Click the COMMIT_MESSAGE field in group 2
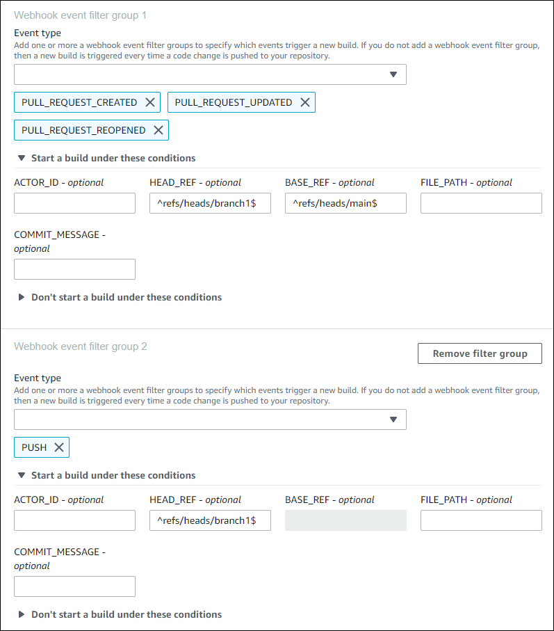554x631 pixels. [x=74, y=586]
